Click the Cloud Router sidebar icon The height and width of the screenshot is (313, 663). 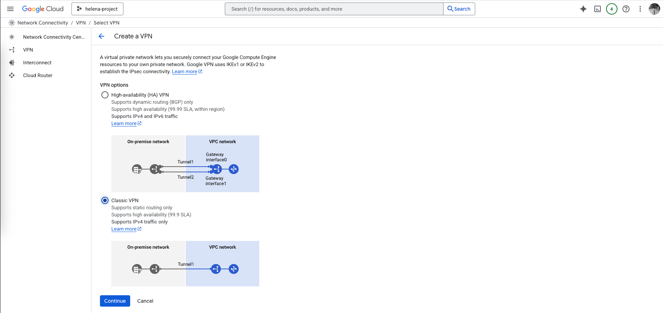coord(12,75)
